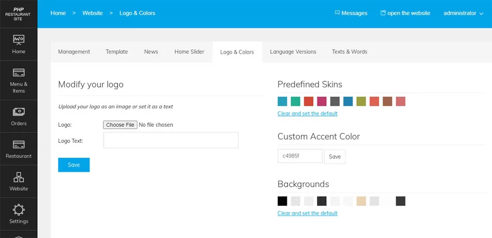This screenshot has height=238, width=492.
Task: Click the blue Save logo button
Action: point(74,165)
